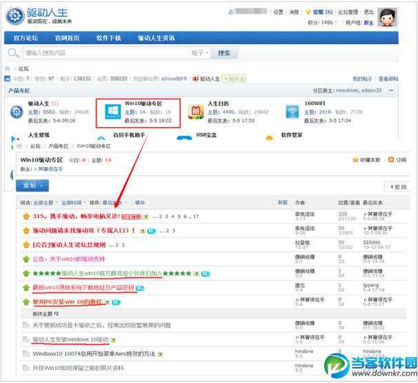This screenshot has height=383, width=418.
Task: Open the 全部主题 filter dropdown
Action: (46, 203)
